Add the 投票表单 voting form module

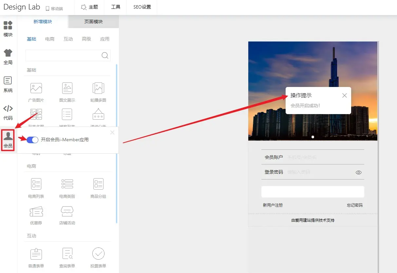pyautogui.click(x=98, y=258)
